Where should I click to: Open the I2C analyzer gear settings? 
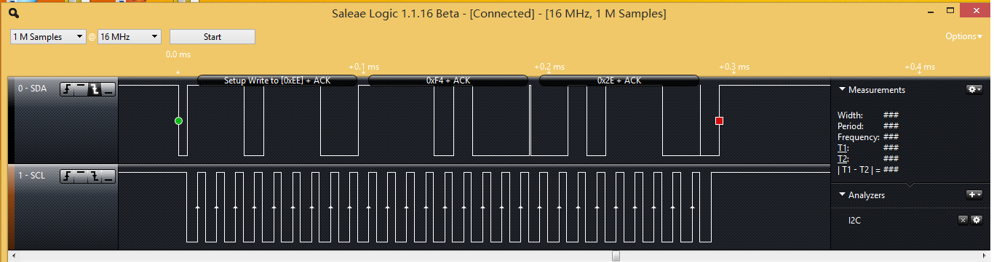click(977, 219)
